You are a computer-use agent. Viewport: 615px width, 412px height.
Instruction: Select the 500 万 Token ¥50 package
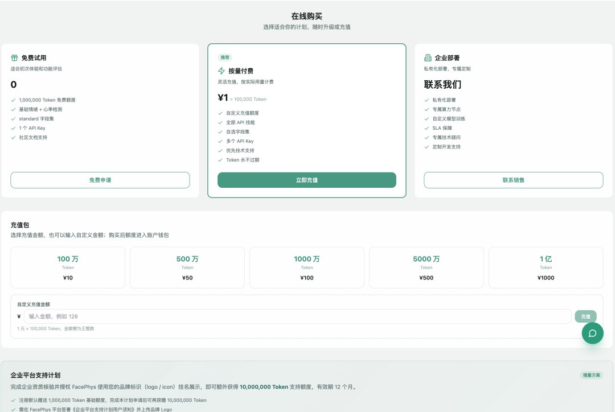187,267
